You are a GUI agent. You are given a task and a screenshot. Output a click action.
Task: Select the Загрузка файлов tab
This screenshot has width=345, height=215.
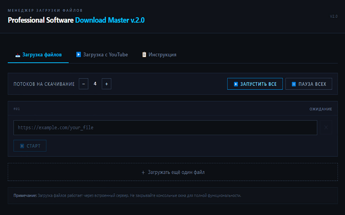click(42, 55)
